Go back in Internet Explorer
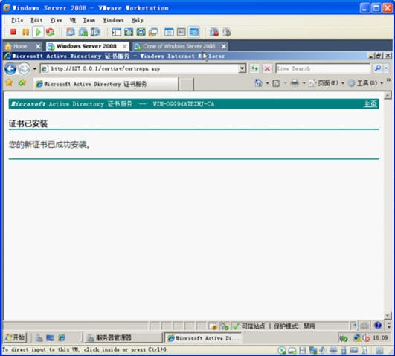Image resolution: width=395 pixels, height=356 pixels. point(10,68)
